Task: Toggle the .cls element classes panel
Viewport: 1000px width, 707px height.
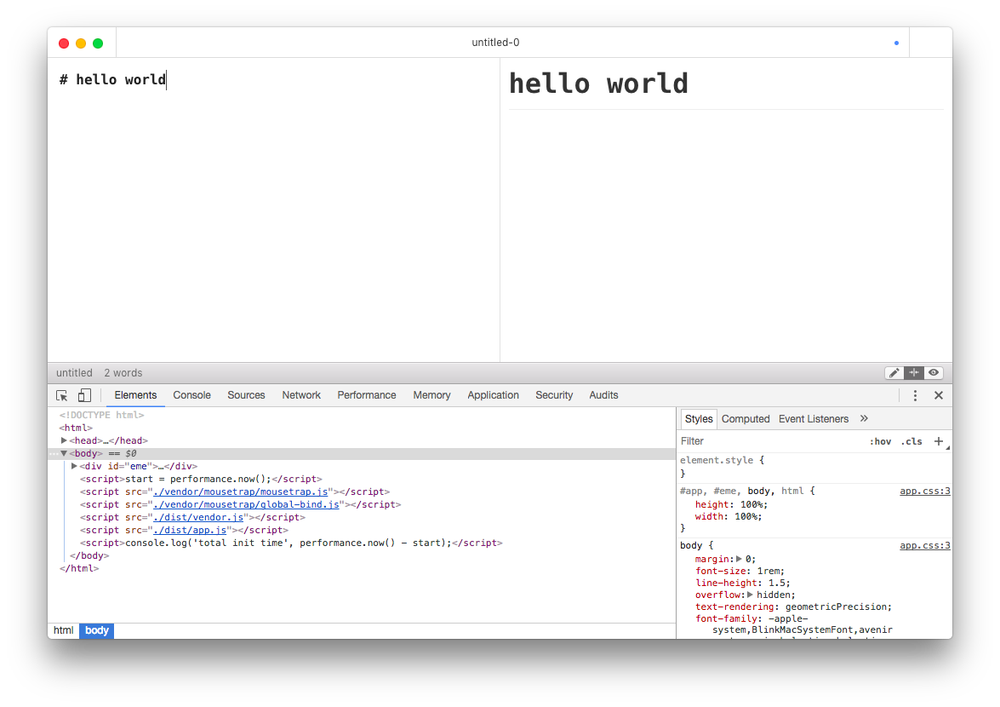Action: coord(911,441)
